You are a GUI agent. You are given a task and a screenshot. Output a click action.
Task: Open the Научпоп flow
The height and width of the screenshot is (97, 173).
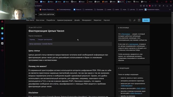coord(107,20)
